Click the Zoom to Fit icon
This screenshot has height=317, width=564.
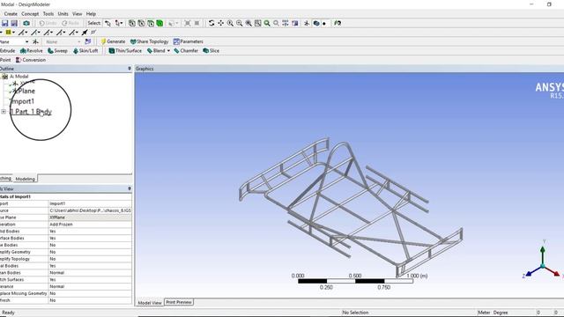coord(249,23)
